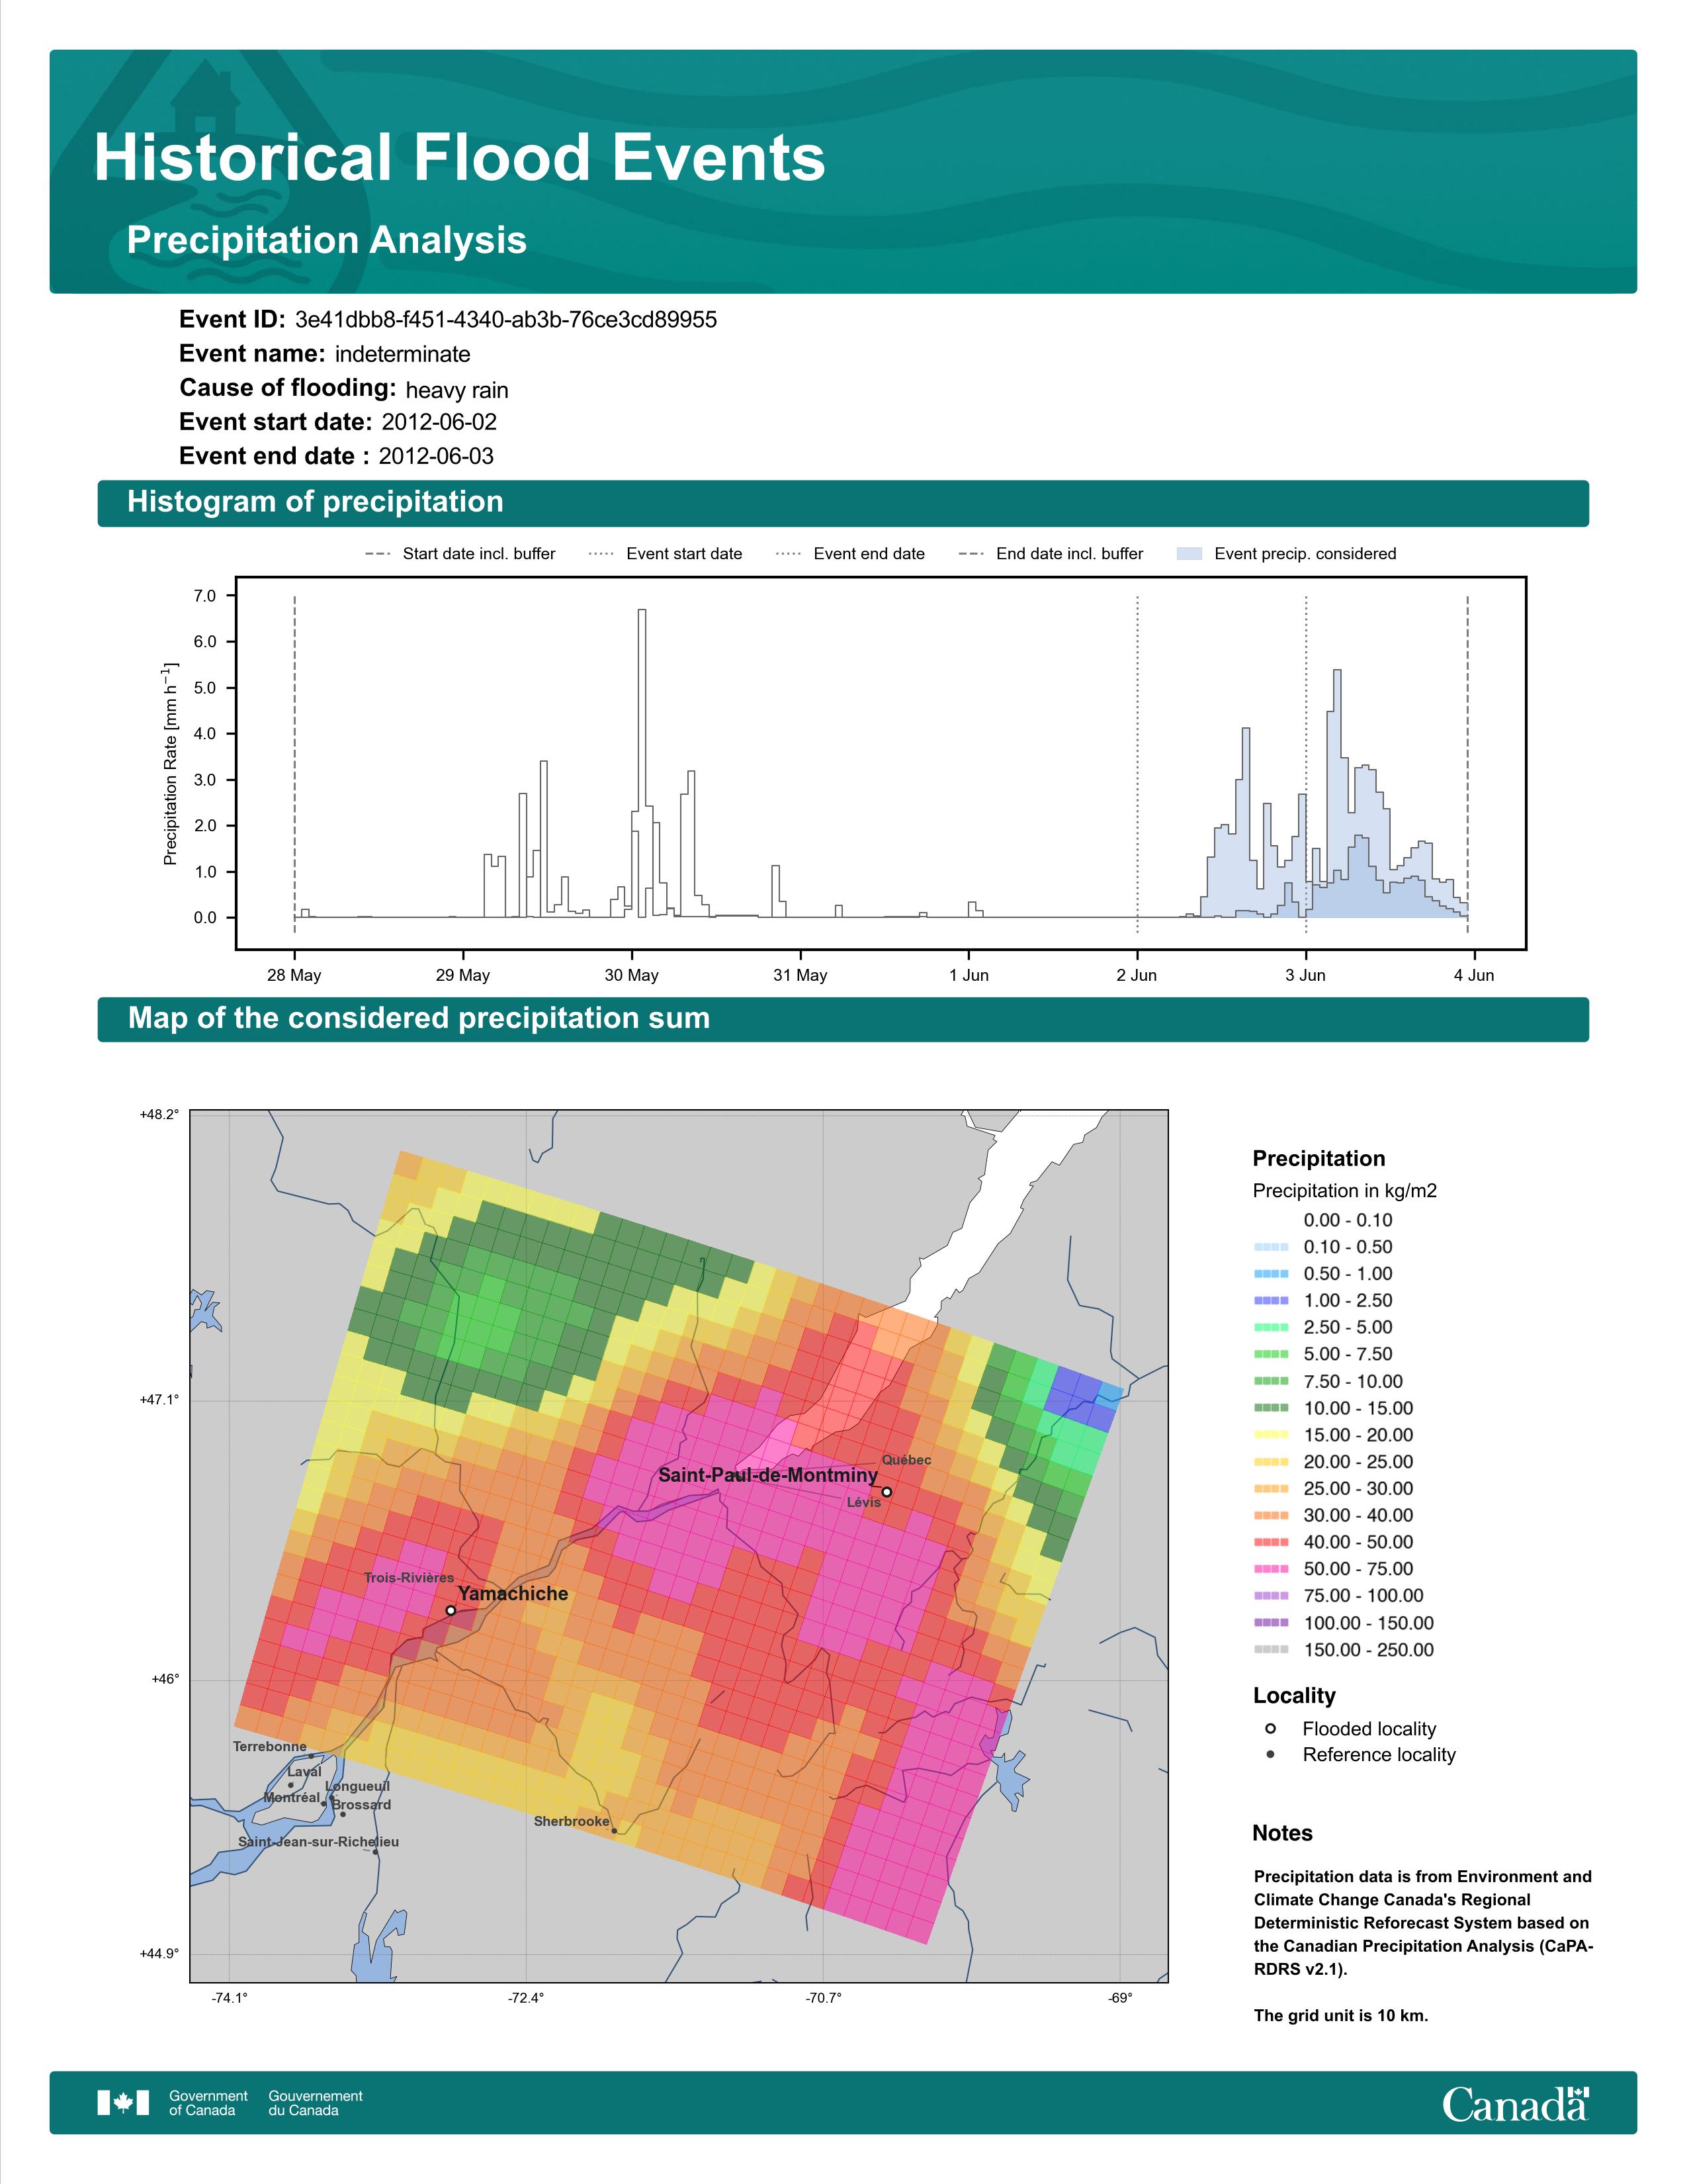Click the Terrebonne map label

coord(270,1747)
